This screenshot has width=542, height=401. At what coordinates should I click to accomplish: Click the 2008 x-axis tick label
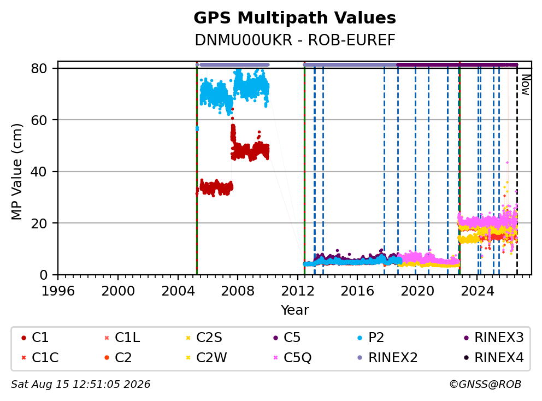coord(238,291)
